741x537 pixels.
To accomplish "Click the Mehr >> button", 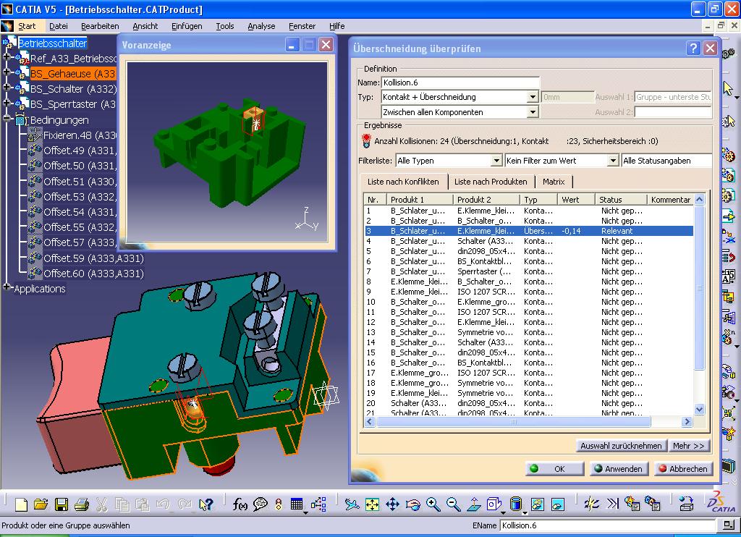I will [x=689, y=446].
